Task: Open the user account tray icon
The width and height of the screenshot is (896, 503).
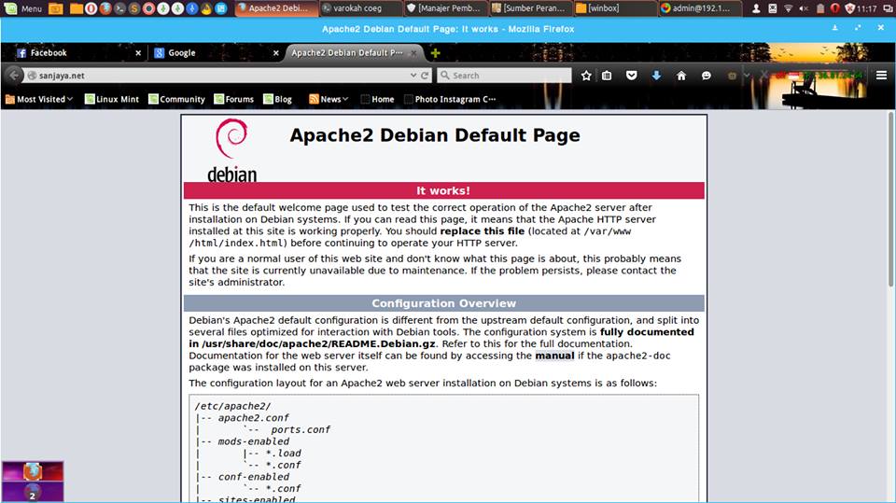Action: [x=756, y=8]
